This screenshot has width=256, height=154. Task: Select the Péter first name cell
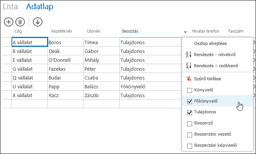[101, 68]
